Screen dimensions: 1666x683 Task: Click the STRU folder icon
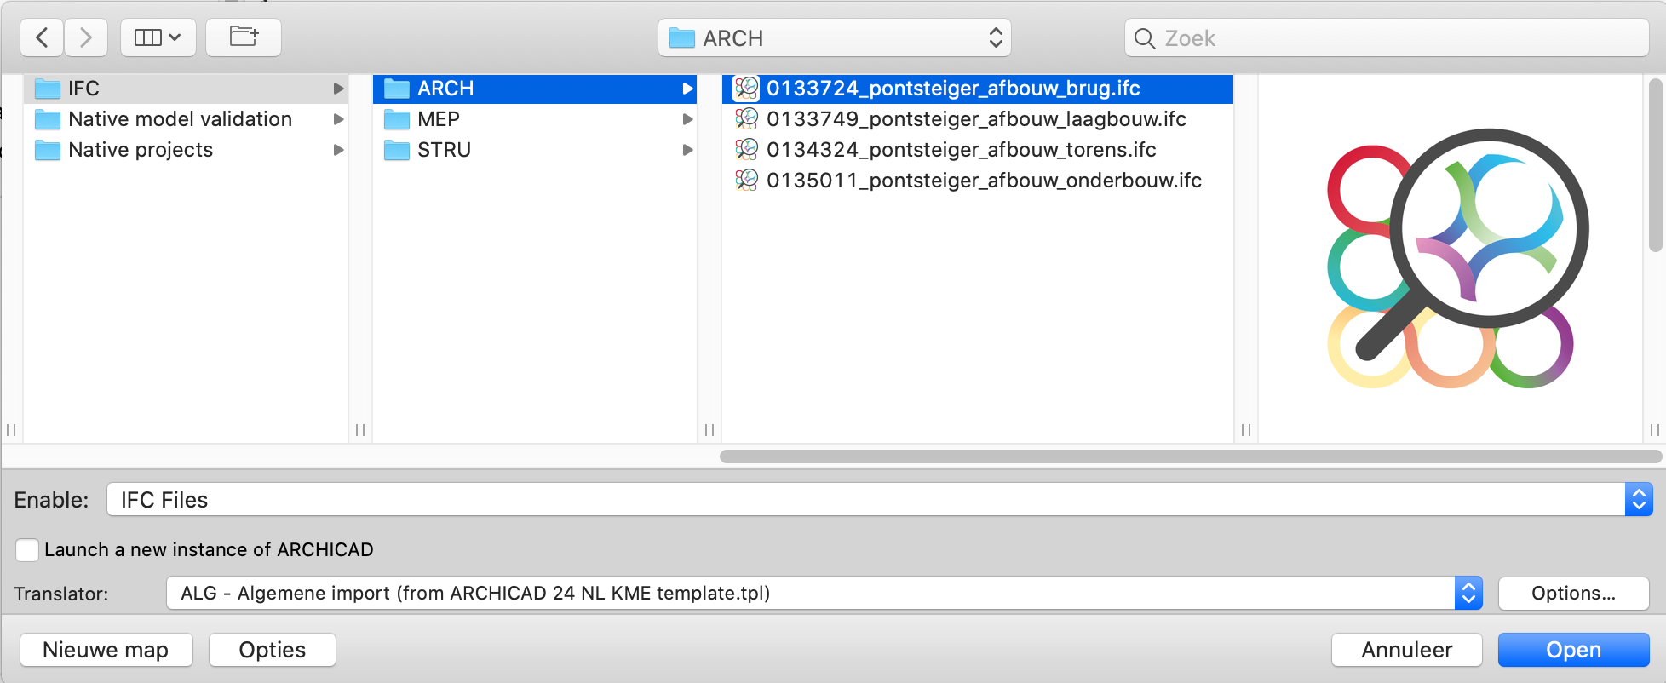coord(397,150)
